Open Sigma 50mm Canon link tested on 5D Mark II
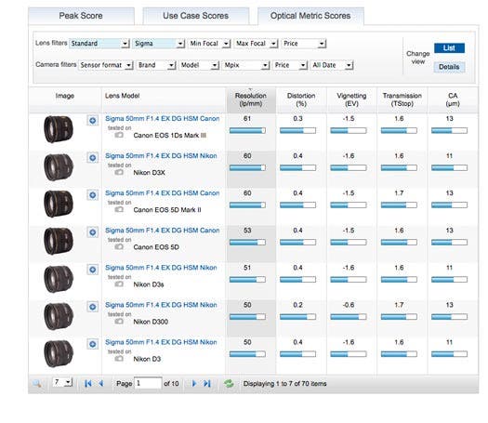The height and width of the screenshot is (423, 488). [162, 193]
